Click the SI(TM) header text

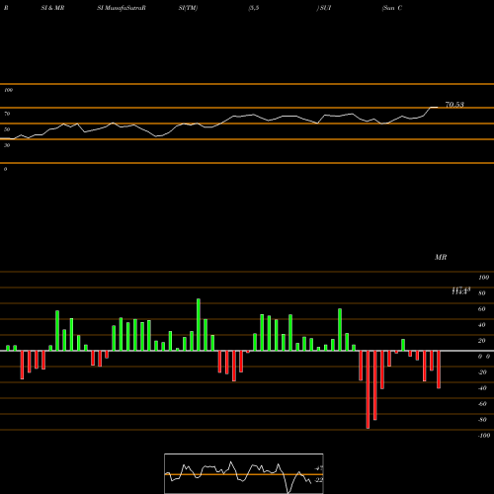(188, 8)
